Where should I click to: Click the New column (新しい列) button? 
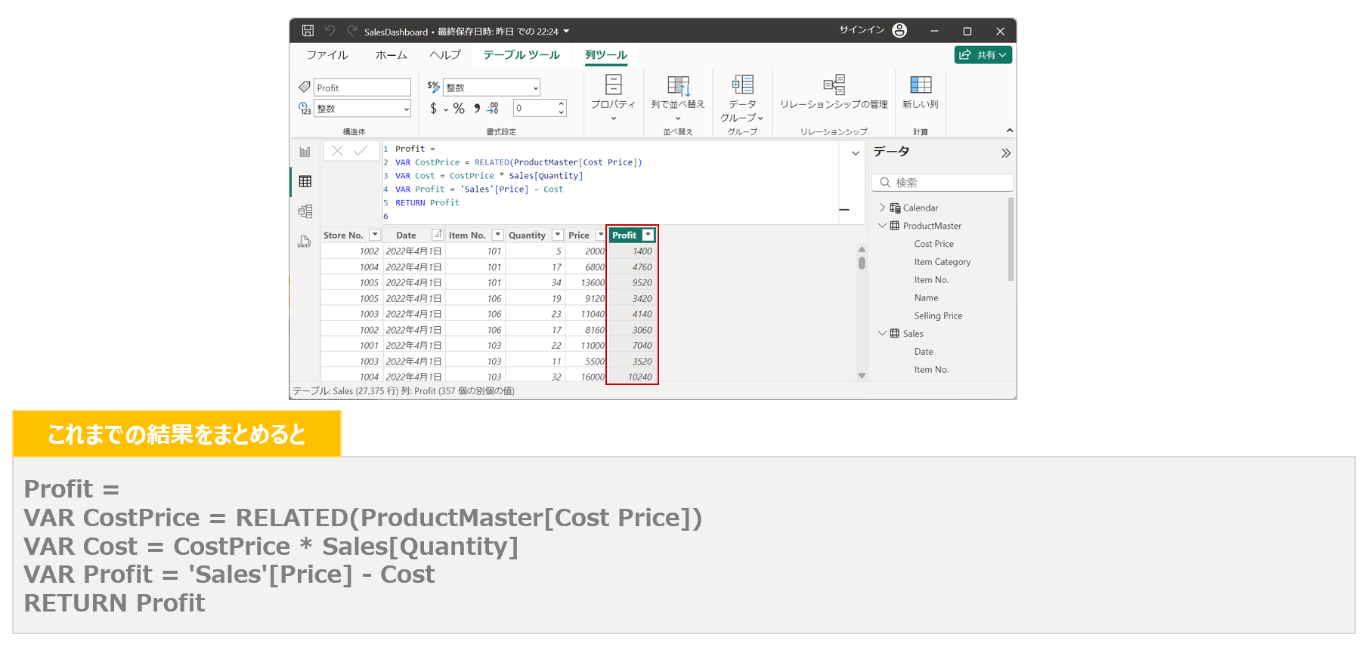[920, 92]
